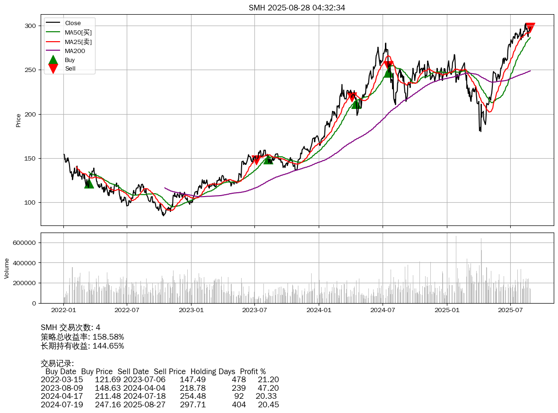Click the 2024-01 date tick on x-axis
Image resolution: width=558 pixels, height=413 pixels.
pyautogui.click(x=319, y=310)
